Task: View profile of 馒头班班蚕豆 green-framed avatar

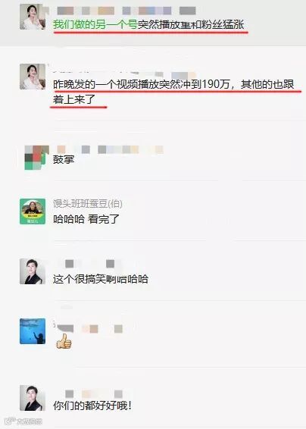Action: coord(33,211)
